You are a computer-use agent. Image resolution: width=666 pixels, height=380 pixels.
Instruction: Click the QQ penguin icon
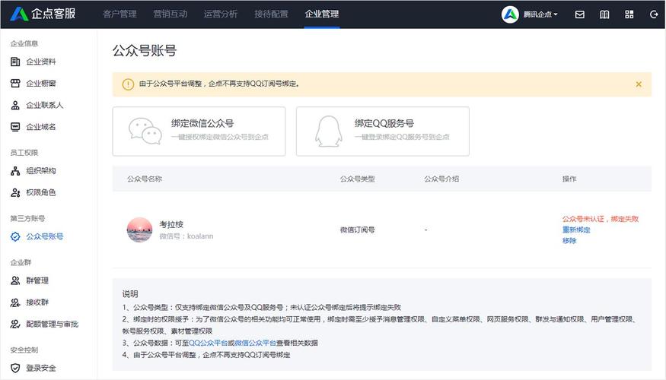(328, 131)
